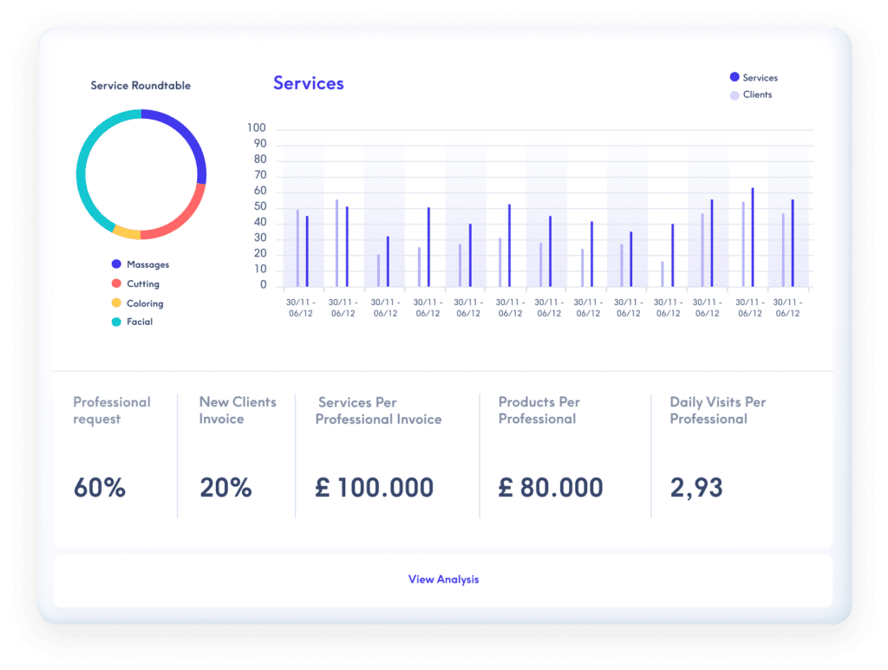Click the New Clients Invoice 20% value
This screenshot has height=670, width=888.
pos(225,488)
